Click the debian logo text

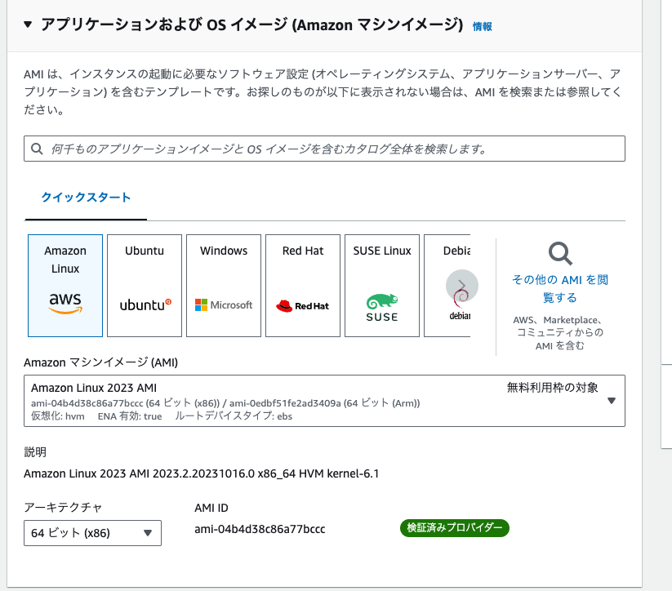pos(460,316)
